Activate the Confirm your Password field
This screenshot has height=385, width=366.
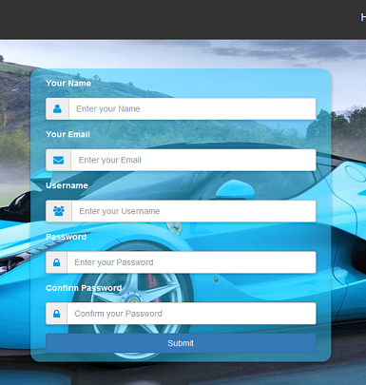(x=191, y=314)
